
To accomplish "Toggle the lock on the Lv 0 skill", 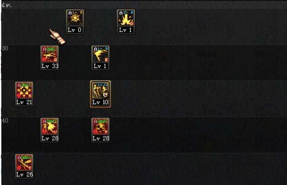I will coord(70,13).
